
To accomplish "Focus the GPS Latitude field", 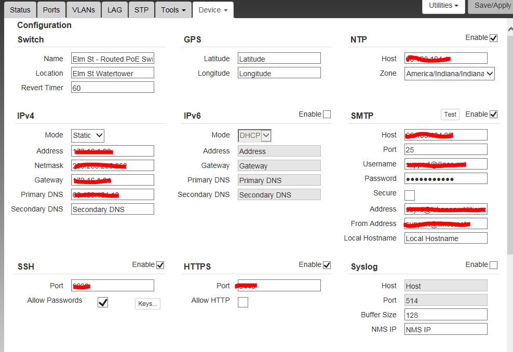I will (279, 59).
